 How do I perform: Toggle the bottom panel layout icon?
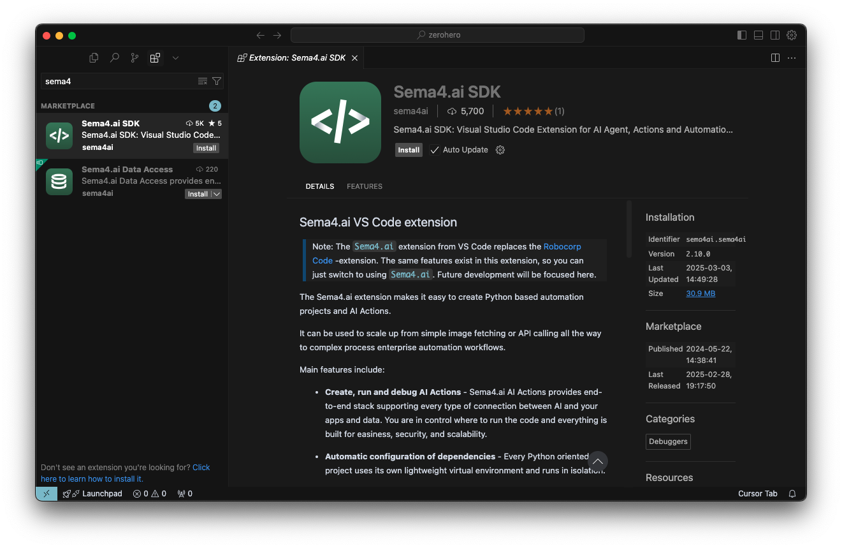759,35
